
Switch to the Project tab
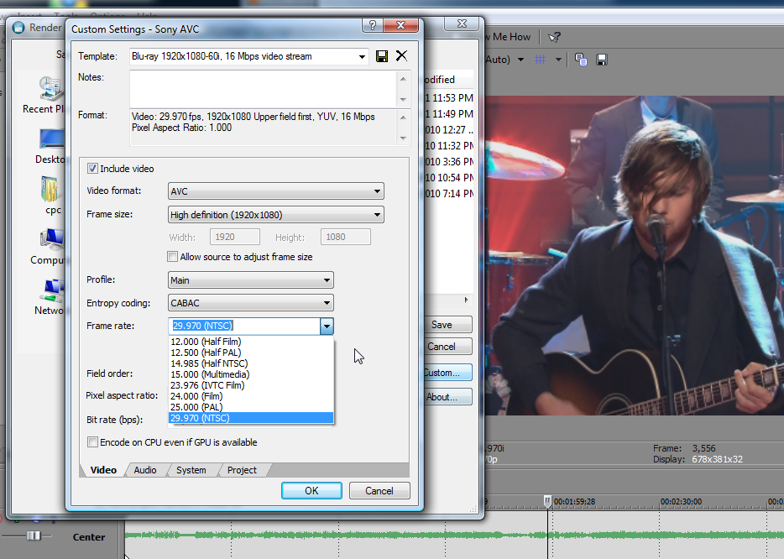[x=242, y=470]
